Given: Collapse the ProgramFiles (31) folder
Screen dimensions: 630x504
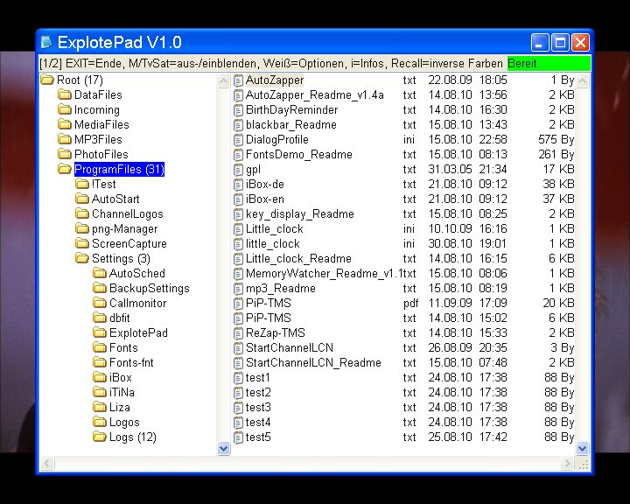Looking at the screenshot, I should (x=65, y=170).
